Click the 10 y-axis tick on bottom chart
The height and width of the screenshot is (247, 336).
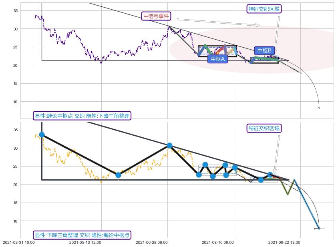16,221
